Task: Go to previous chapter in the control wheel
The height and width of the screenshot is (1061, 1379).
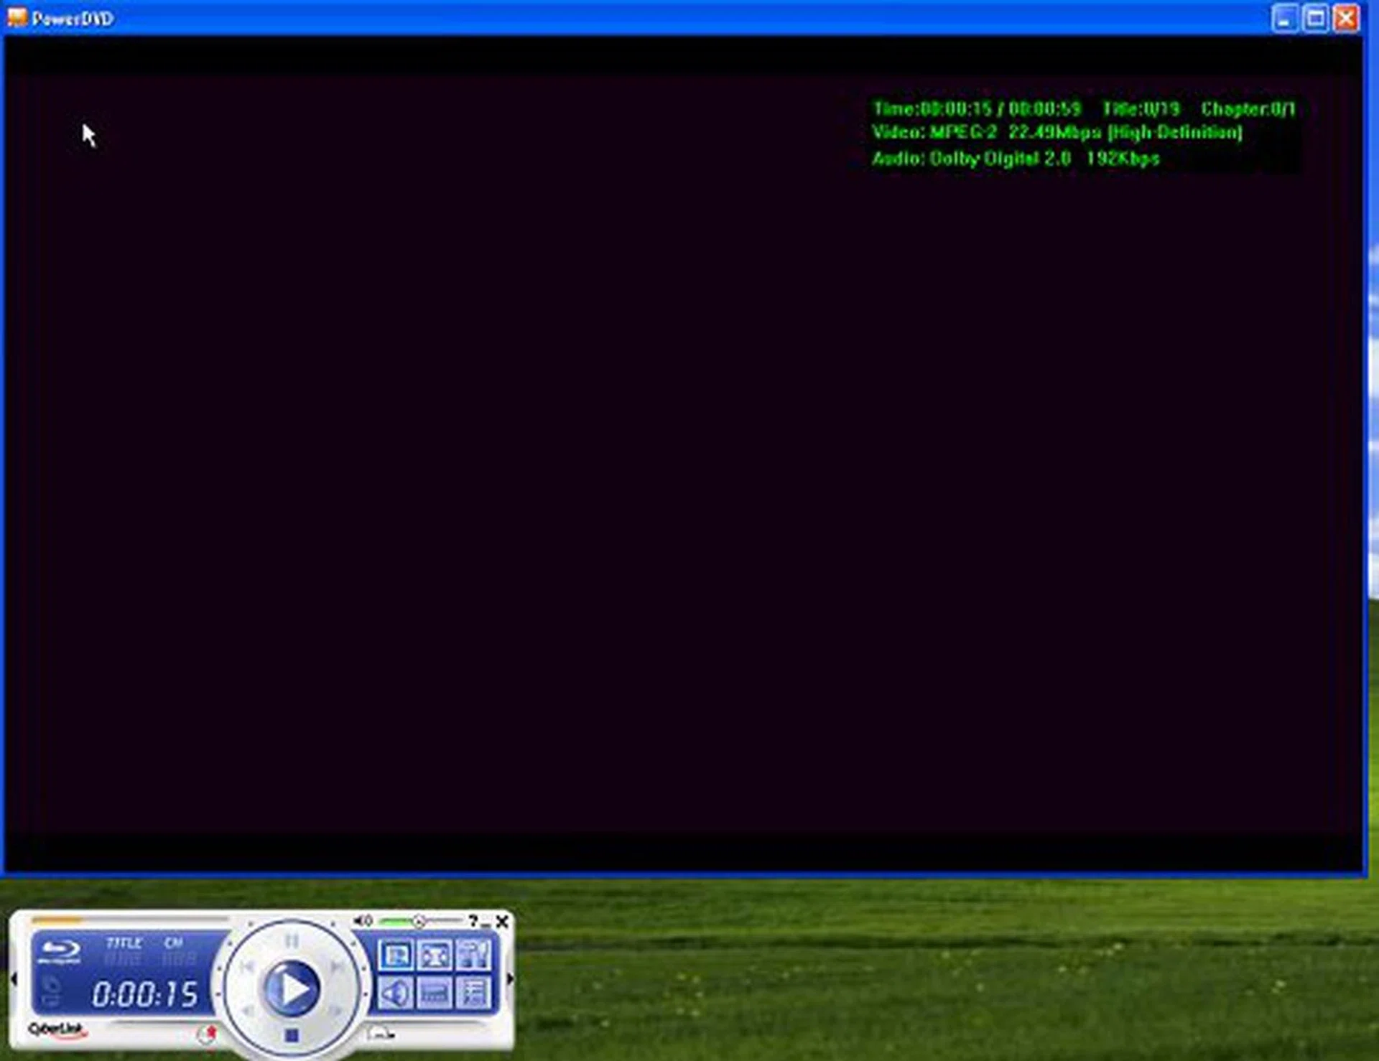Action: click(x=247, y=967)
